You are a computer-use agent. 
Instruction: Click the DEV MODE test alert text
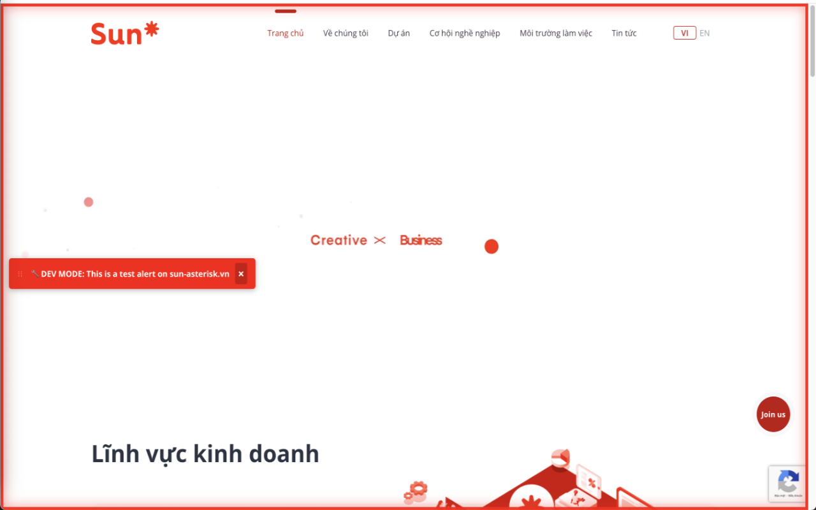click(130, 273)
